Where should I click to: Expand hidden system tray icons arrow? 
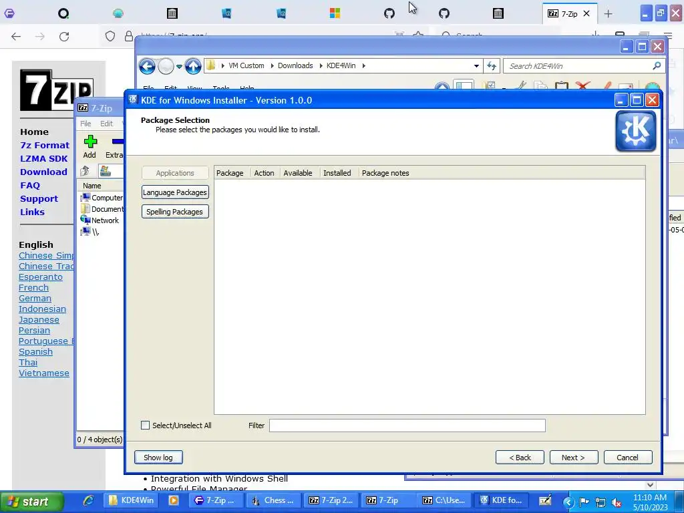point(568,502)
